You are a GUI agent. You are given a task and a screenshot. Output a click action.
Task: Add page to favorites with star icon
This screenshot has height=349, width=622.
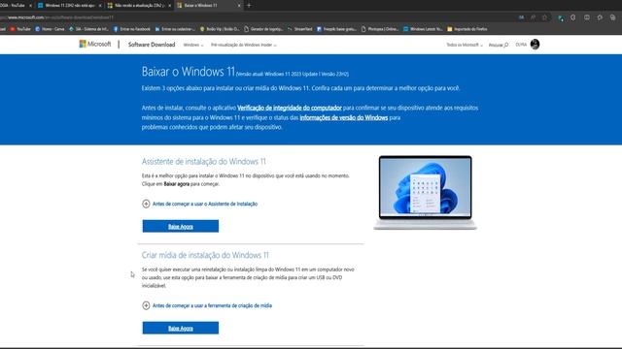[x=544, y=17]
